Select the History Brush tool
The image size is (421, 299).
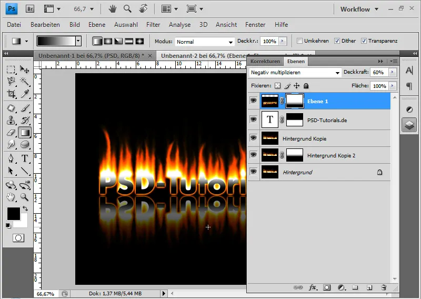[x=25, y=120]
